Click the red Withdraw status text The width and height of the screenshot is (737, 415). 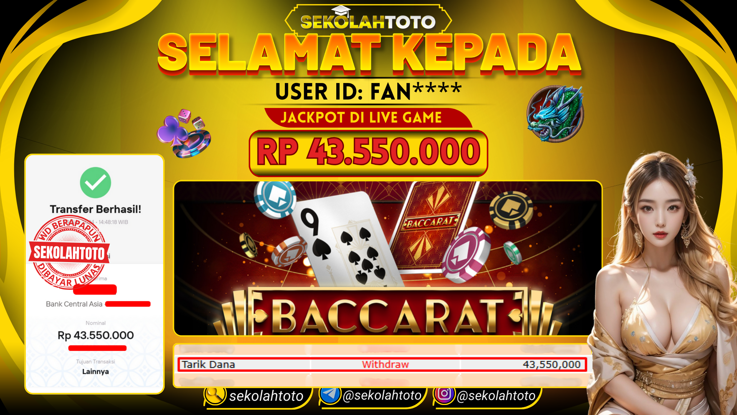385,364
